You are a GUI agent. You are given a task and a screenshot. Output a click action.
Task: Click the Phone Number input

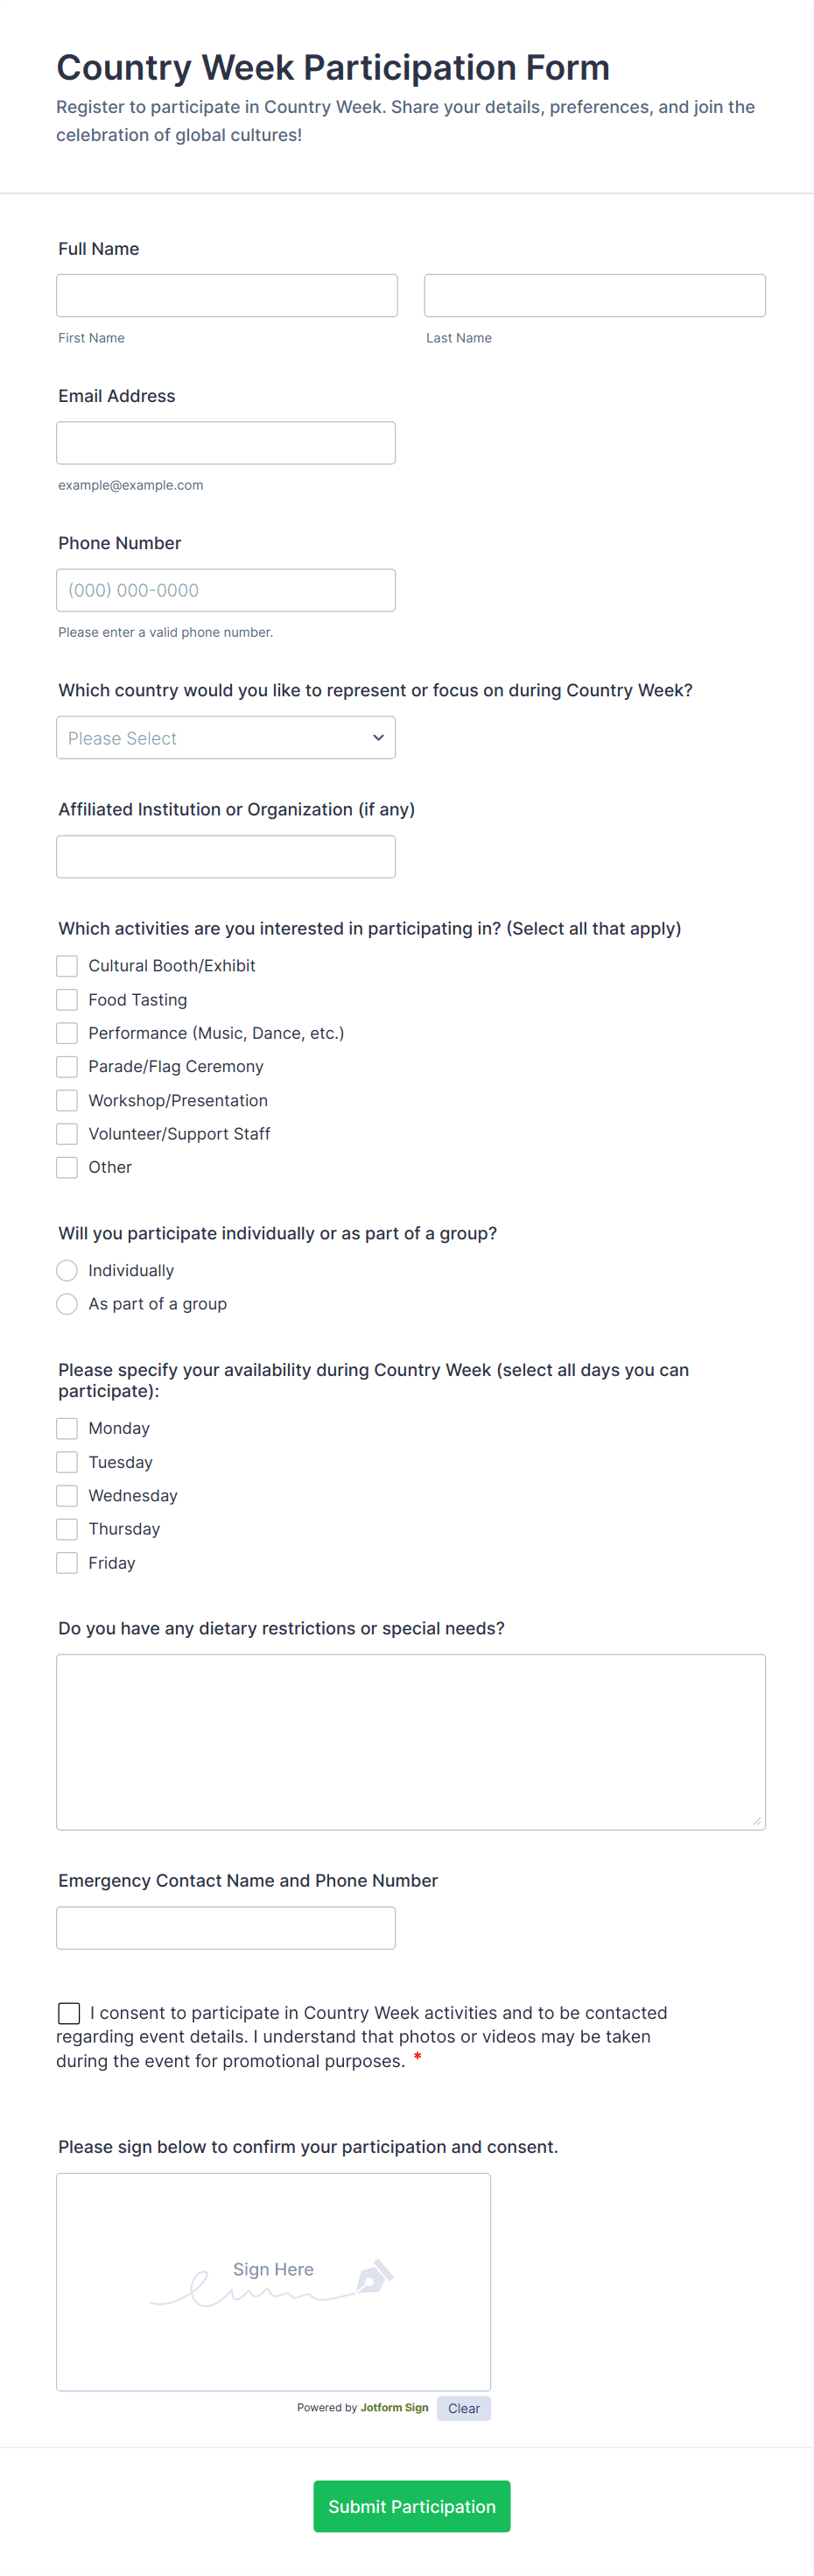(x=226, y=590)
